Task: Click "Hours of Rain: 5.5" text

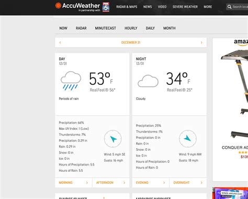Action: pyautogui.click(x=71, y=171)
